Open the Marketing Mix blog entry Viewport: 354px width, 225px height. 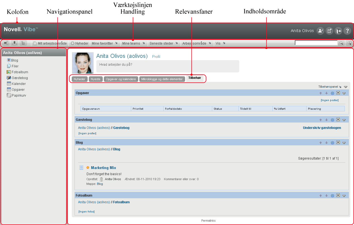(x=104, y=168)
